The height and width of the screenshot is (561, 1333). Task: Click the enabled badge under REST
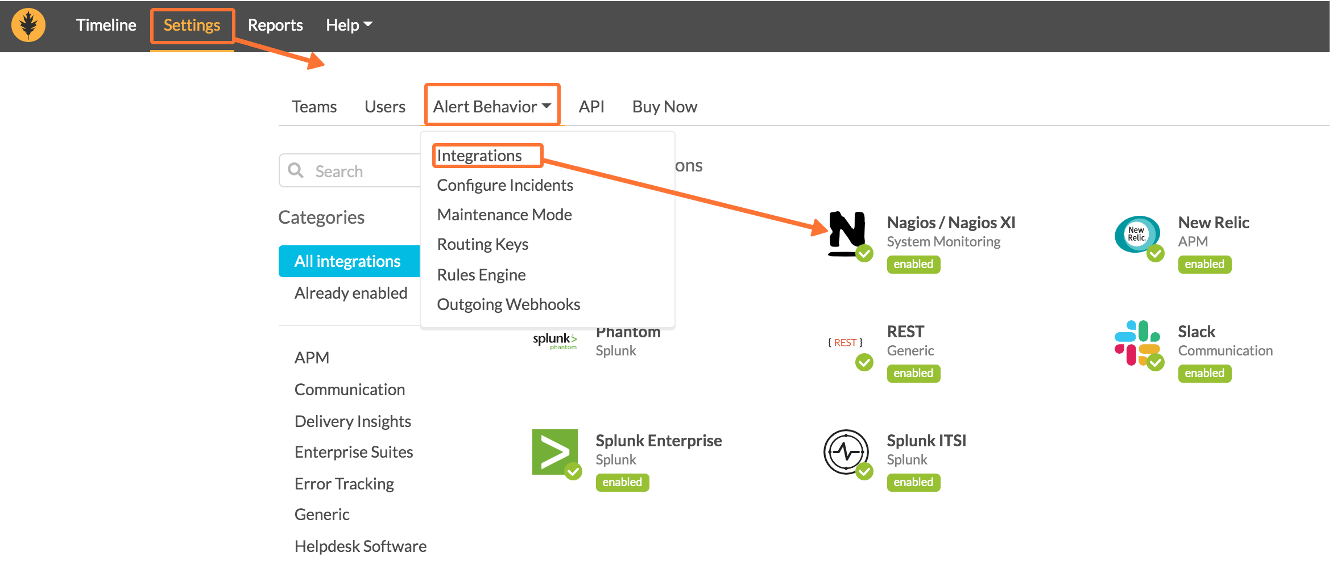coord(913,373)
